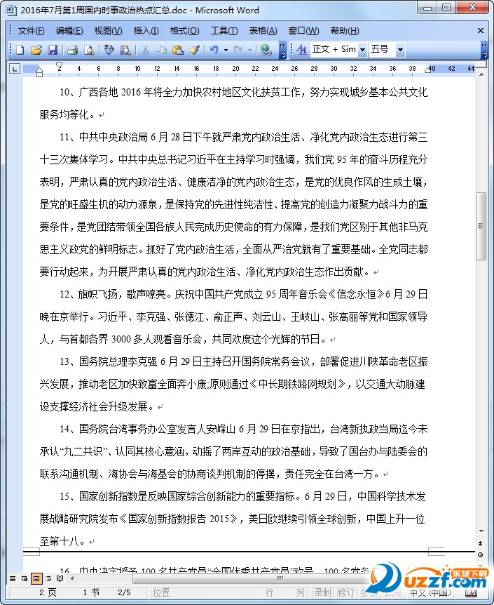Click the vertical scroll up arrow
This screenshot has width=494, height=605.
coord(481,74)
